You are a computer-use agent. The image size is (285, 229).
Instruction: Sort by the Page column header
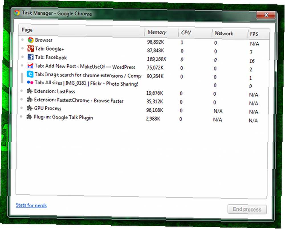[82, 30]
